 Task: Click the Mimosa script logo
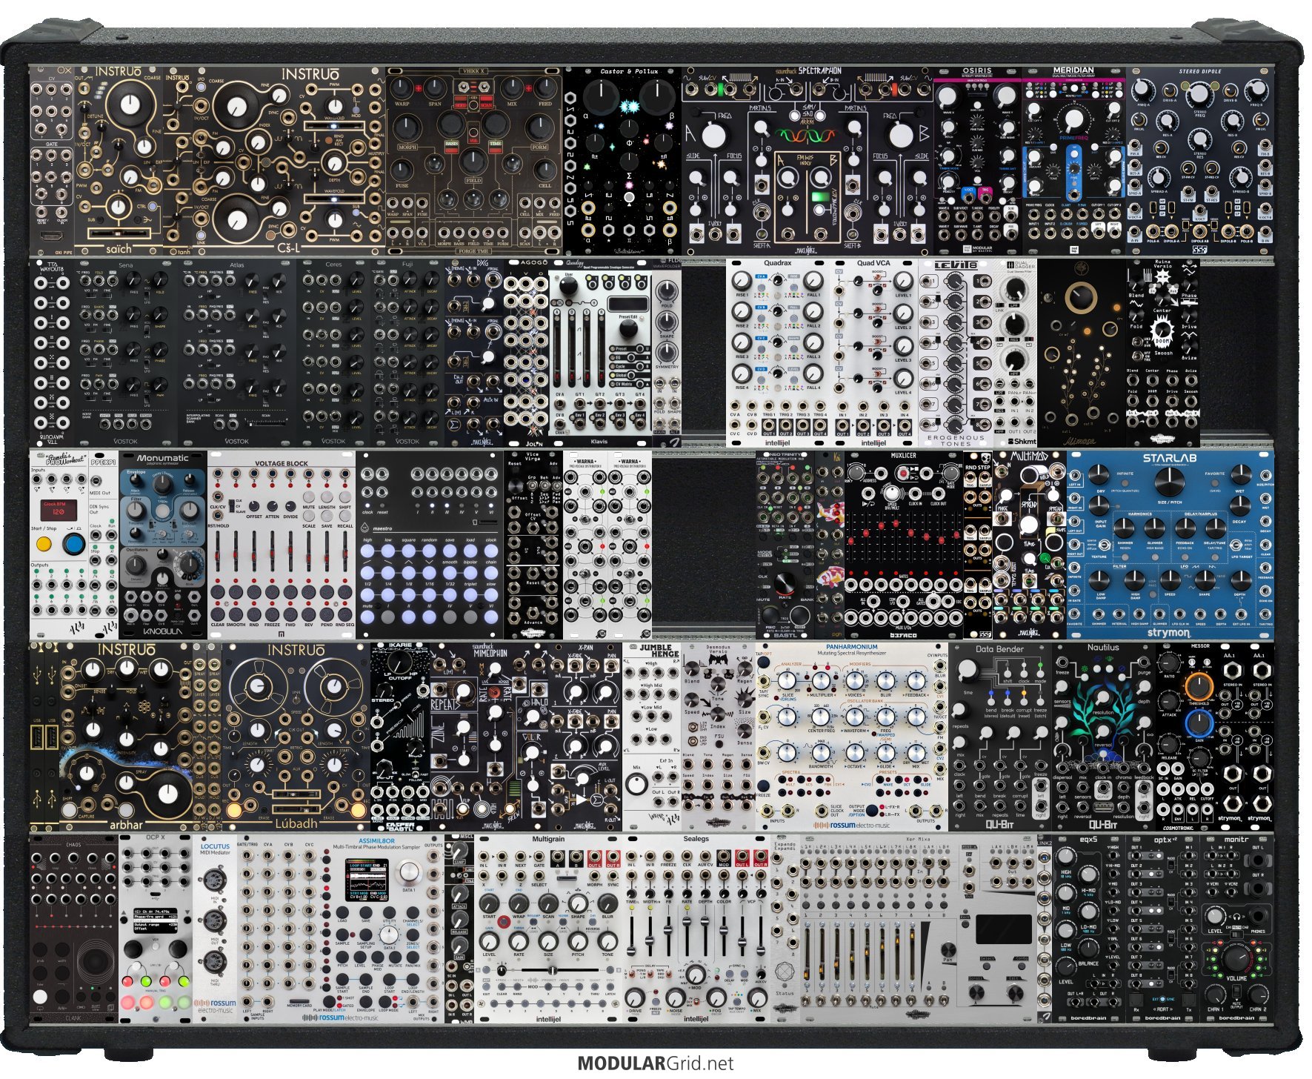[1081, 440]
